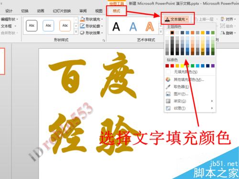Open the 视图 tab

tap(99, 11)
